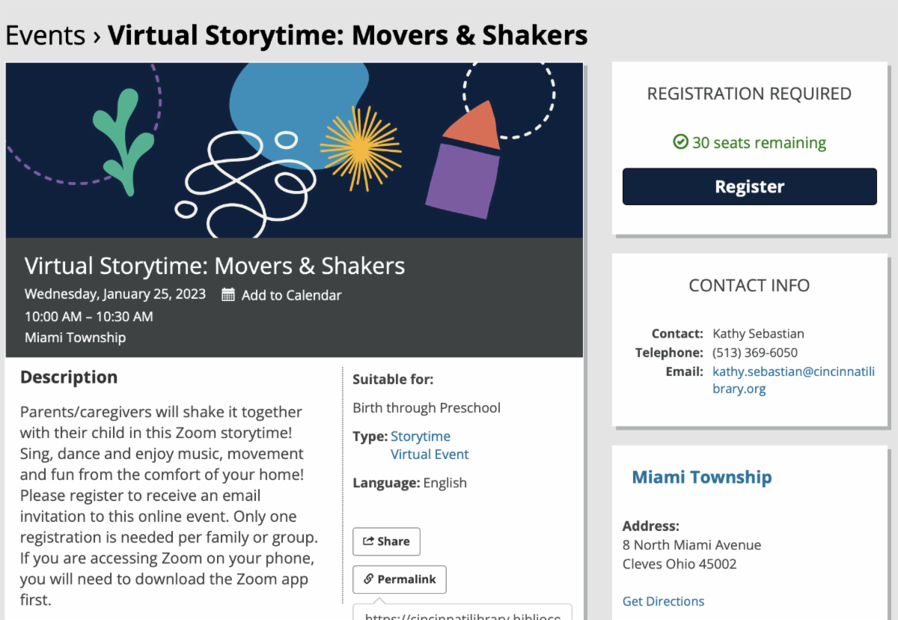Click the event title heading in banner

coord(215,266)
